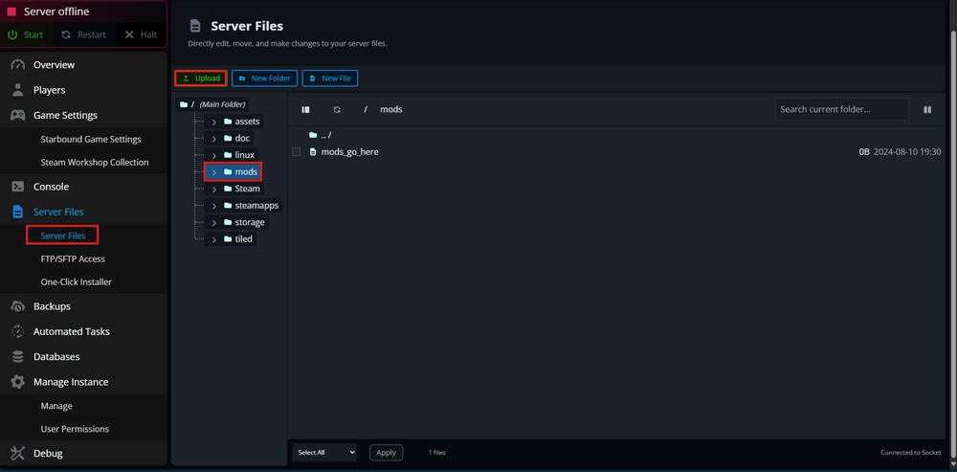The height and width of the screenshot is (472, 957).
Task: Select FTP/SFTP Access in sidebar
Action: click(73, 258)
